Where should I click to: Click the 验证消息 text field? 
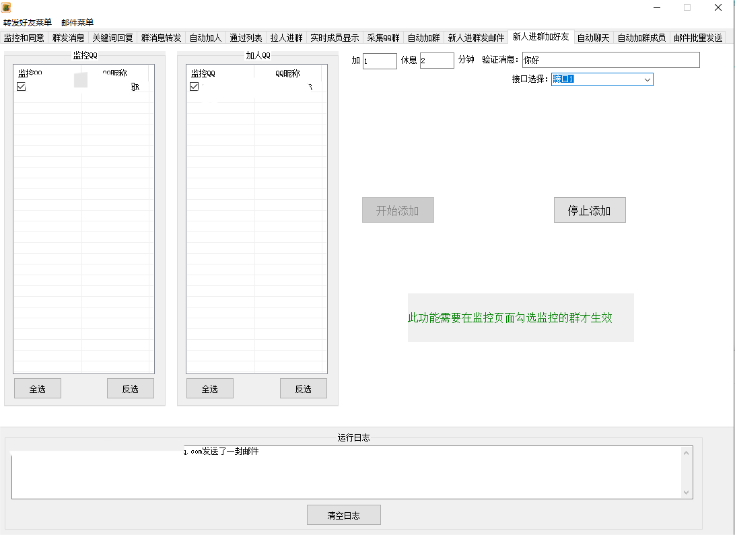tap(610, 61)
